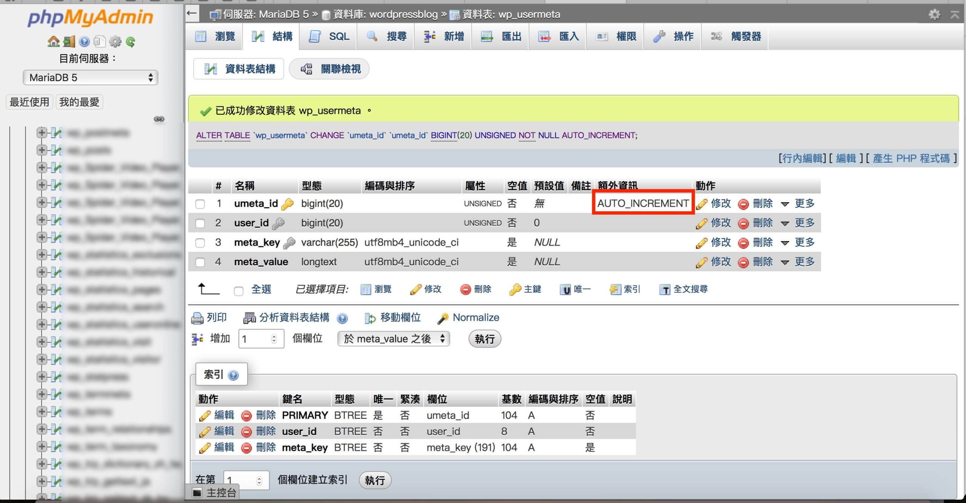Image resolution: width=966 pixels, height=503 pixels.
Task: Click 瀏覽 icon in selected-items bar
Action: [x=366, y=289]
